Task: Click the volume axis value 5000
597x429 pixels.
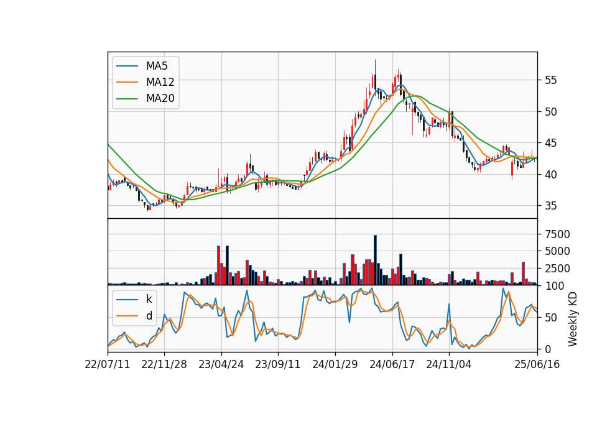Action: pyautogui.click(x=557, y=251)
